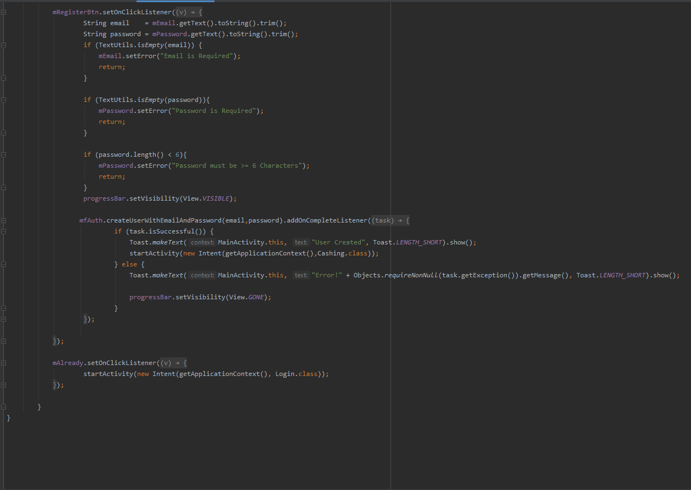Image resolution: width=691 pixels, height=490 pixels.
Task: Click the mRegisterBtn variable name
Action: [75, 12]
